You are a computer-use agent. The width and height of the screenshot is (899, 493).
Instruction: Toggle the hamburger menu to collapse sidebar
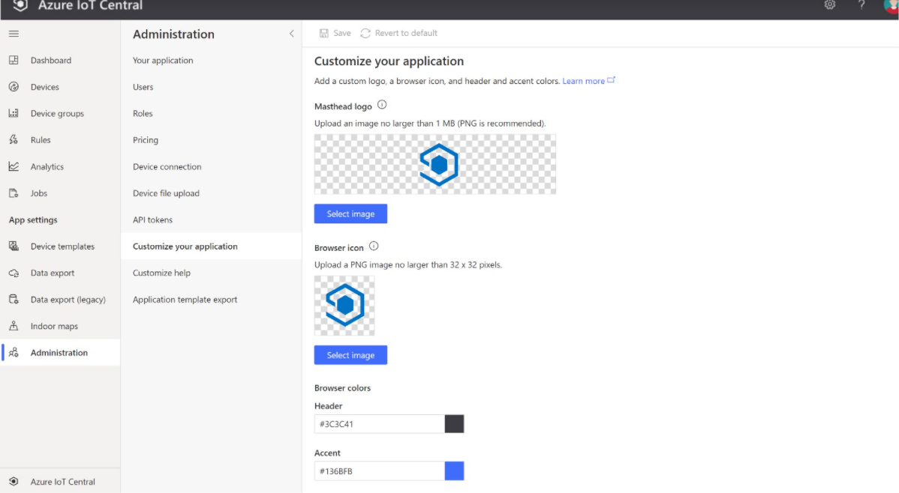tap(13, 33)
